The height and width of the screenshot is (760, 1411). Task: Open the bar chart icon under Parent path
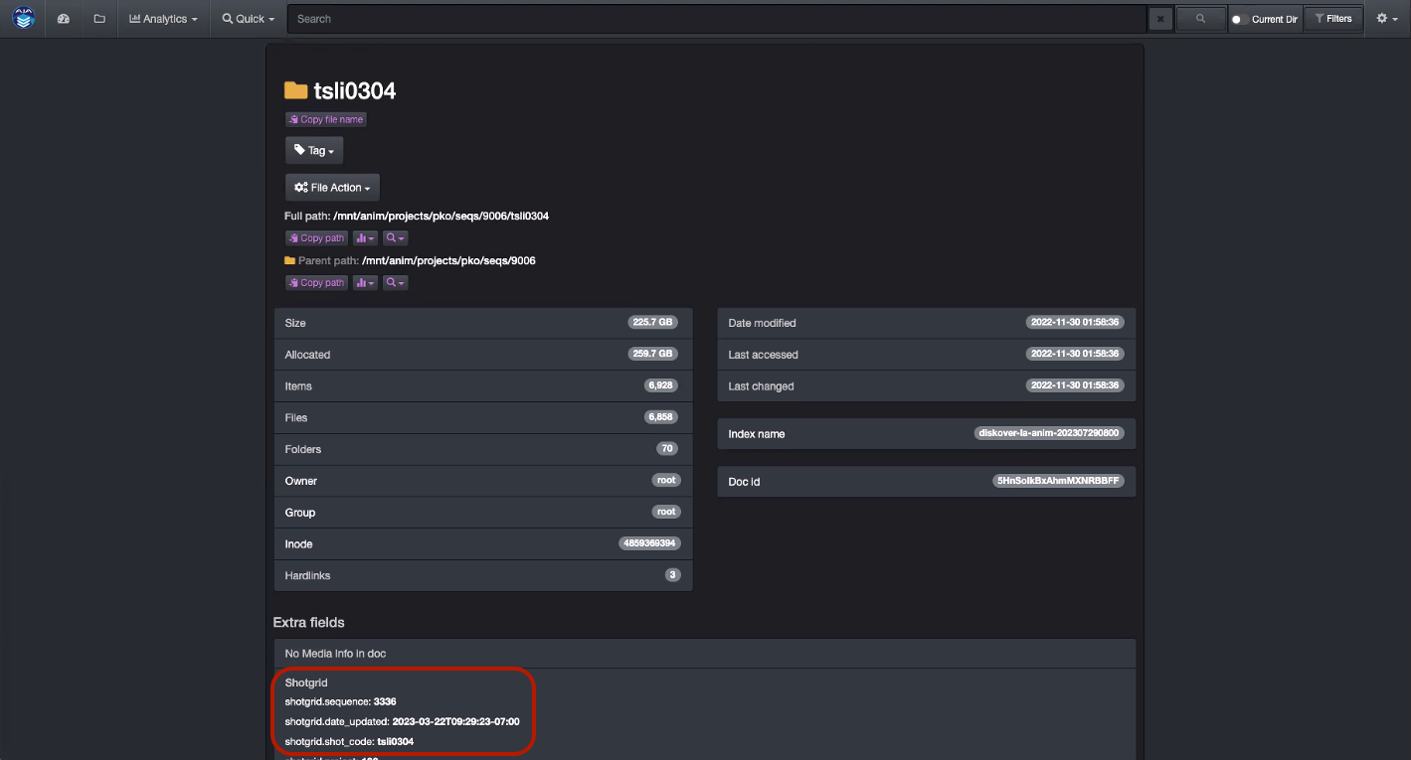(x=364, y=282)
